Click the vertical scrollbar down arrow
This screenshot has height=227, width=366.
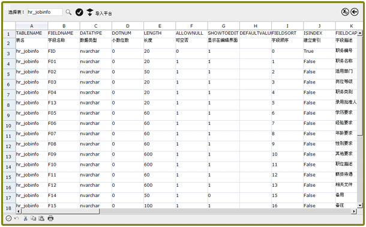pyautogui.click(x=360, y=205)
